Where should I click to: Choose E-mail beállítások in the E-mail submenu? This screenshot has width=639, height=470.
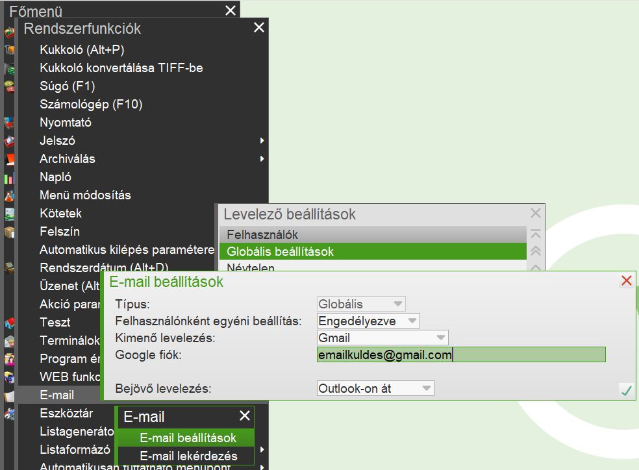click(x=186, y=438)
